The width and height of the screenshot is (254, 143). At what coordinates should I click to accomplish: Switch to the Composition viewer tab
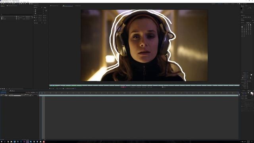54,6
